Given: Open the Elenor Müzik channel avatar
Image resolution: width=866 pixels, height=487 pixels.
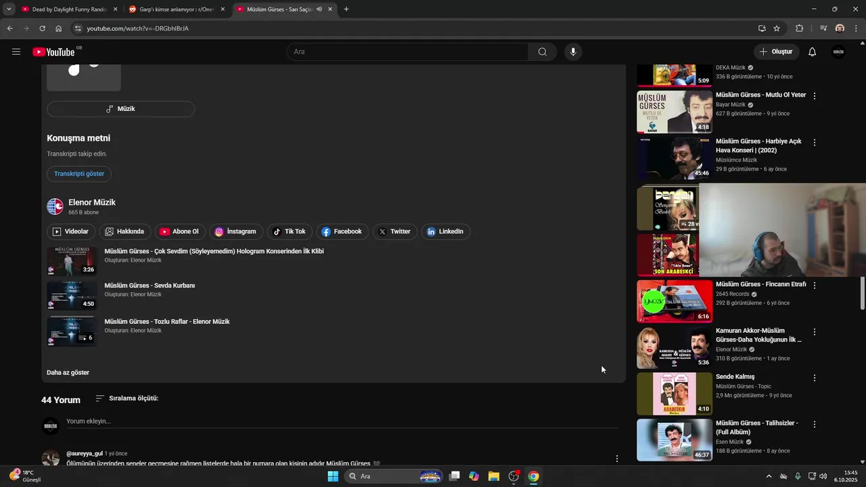Looking at the screenshot, I should pos(55,206).
